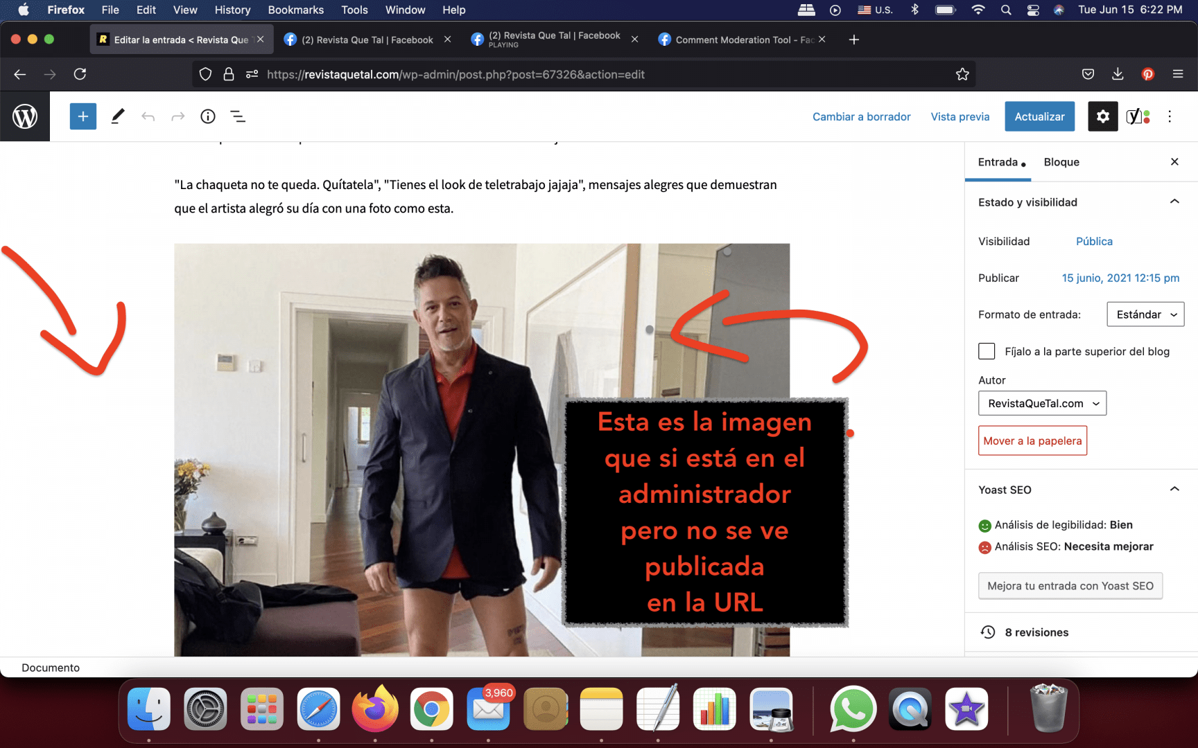
Task: Open the Firefox hamburger menu
Action: pos(1178,74)
